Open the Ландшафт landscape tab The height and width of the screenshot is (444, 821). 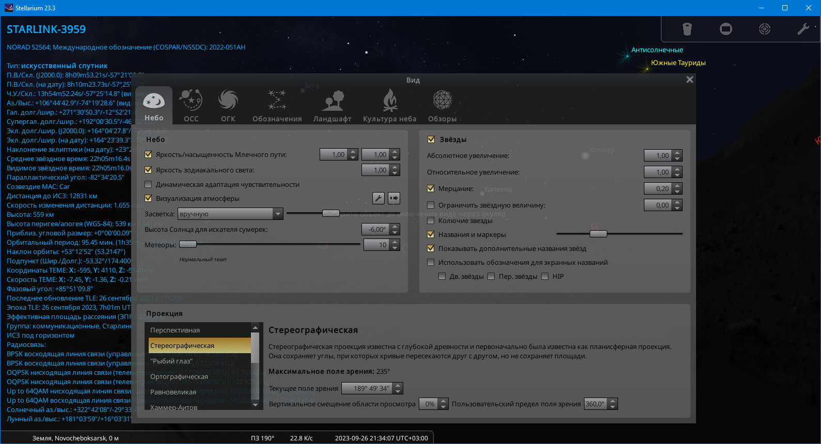click(x=333, y=105)
